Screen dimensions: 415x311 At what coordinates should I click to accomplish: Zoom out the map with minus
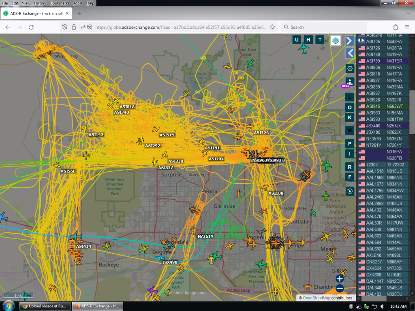pyautogui.click(x=340, y=288)
